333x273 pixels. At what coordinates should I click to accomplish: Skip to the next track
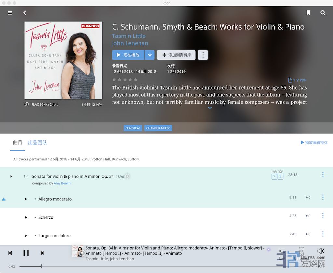pyautogui.click(x=42, y=253)
